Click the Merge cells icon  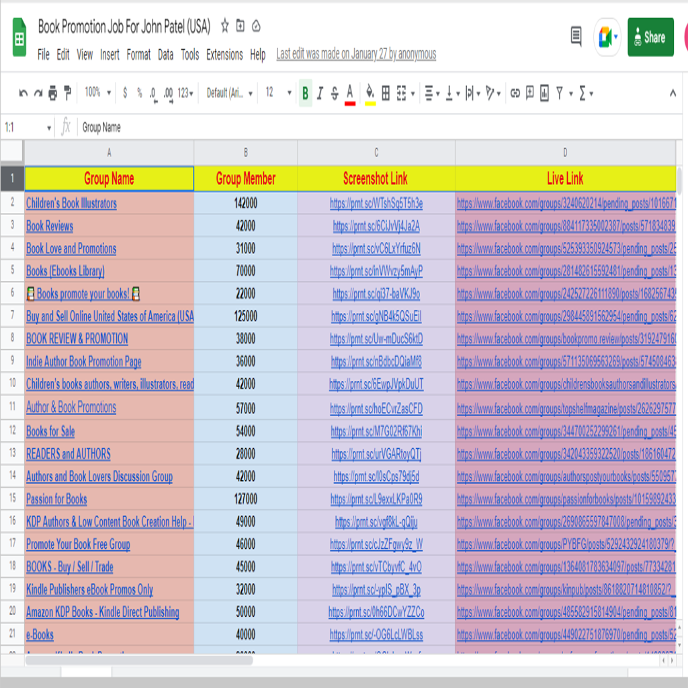click(x=401, y=93)
